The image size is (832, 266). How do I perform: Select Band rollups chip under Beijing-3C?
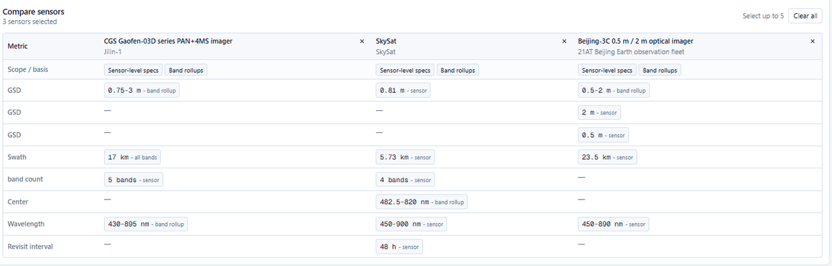[x=660, y=70]
